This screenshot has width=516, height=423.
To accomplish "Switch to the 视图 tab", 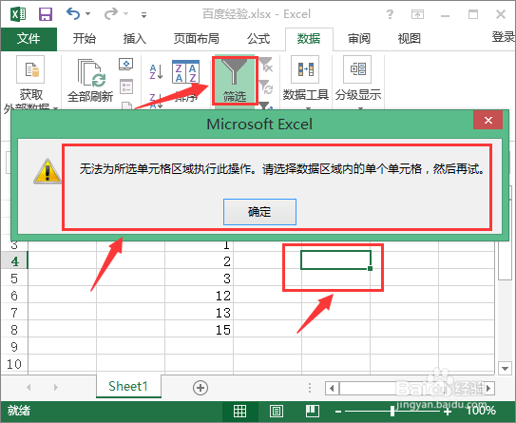I will [409, 39].
